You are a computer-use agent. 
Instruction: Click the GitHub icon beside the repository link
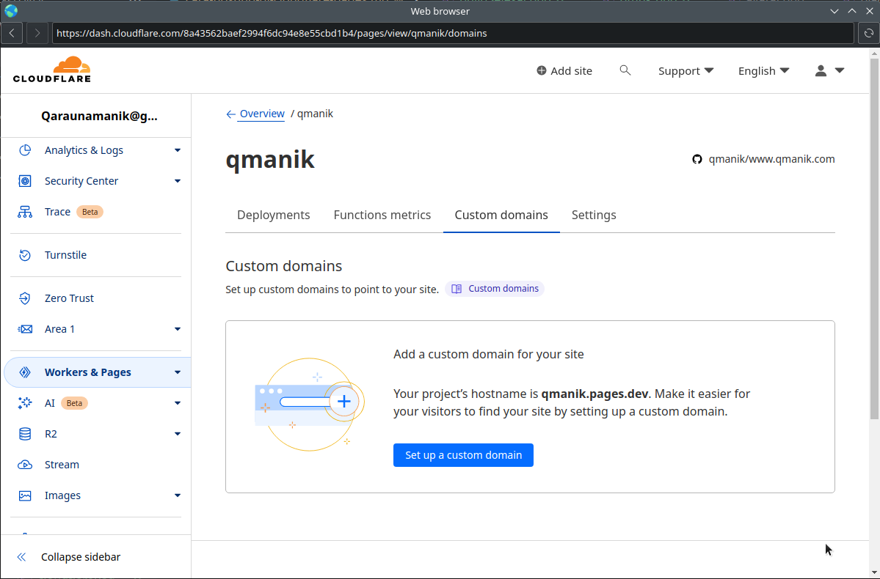(696, 158)
